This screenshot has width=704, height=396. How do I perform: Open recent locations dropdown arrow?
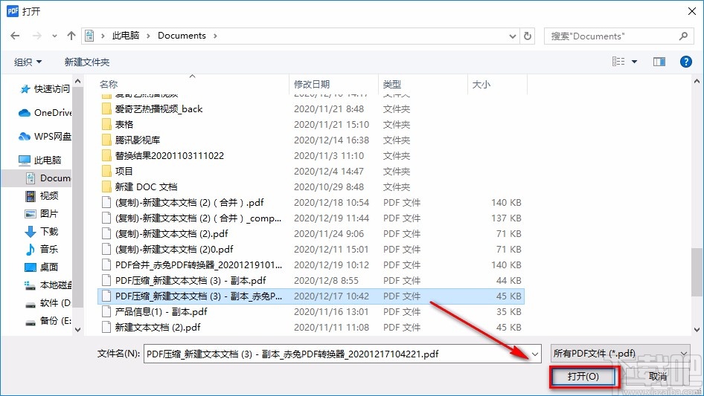pyautogui.click(x=54, y=36)
